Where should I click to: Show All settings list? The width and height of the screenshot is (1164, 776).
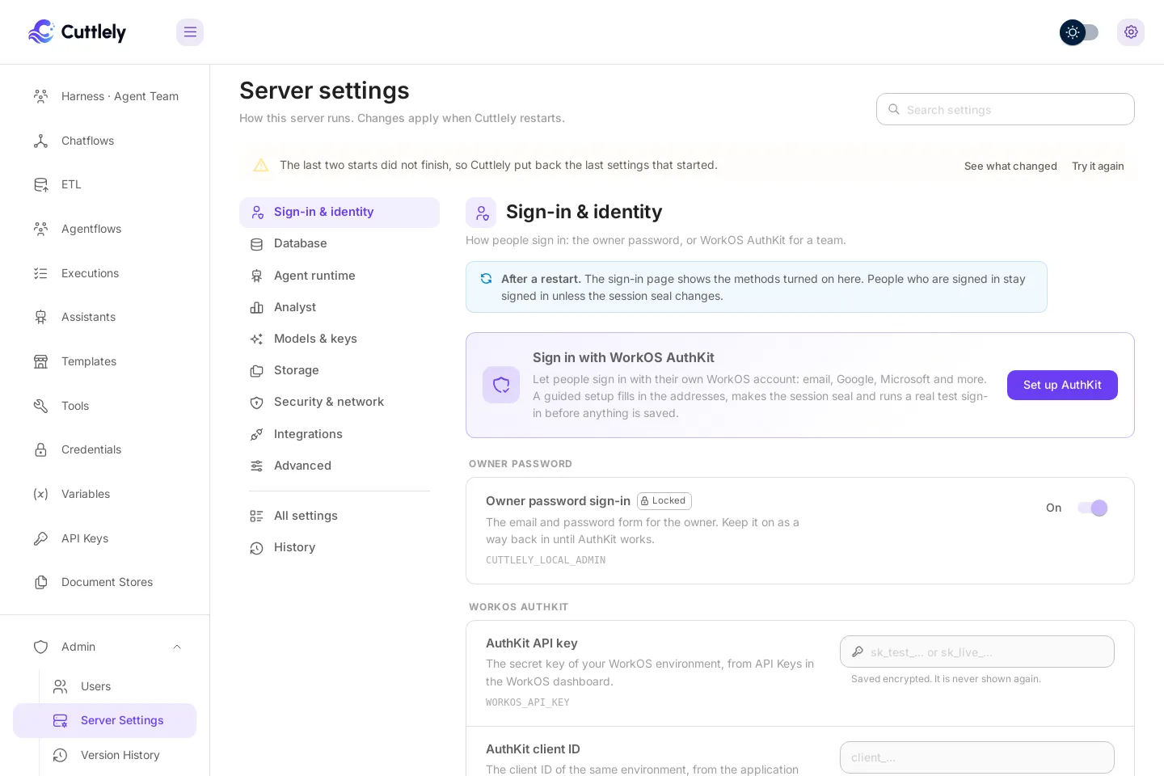coord(339,516)
